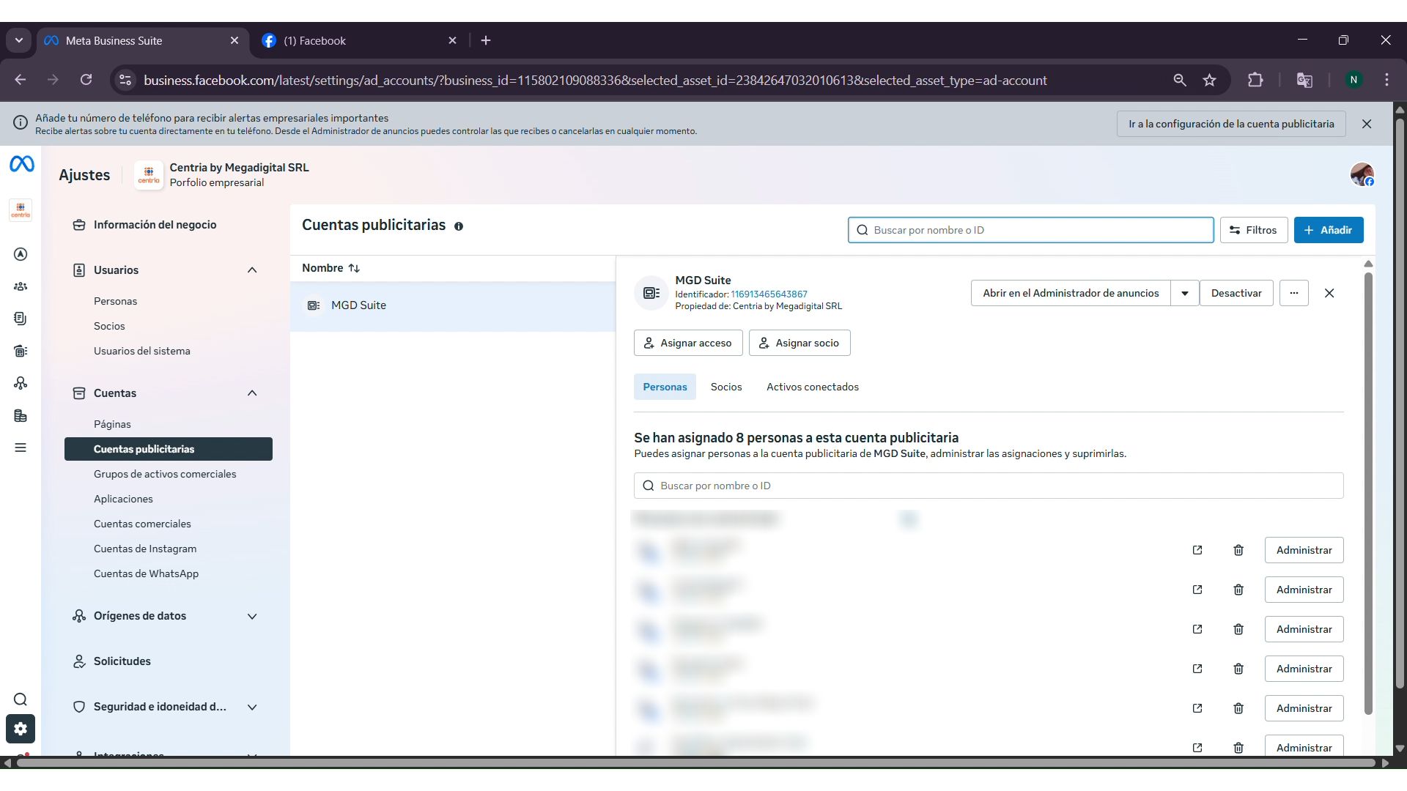The image size is (1407, 791).
Task: Select the MGD Suite row in the accounts list
Action: coord(453,305)
